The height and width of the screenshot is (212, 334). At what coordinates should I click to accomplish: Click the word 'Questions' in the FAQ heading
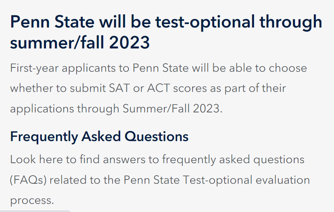pyautogui.click(x=157, y=136)
